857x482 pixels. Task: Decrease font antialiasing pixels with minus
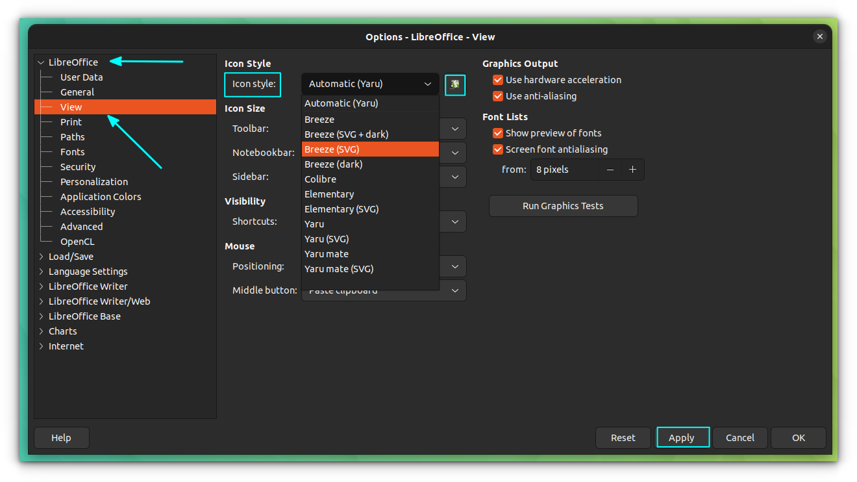coord(610,170)
